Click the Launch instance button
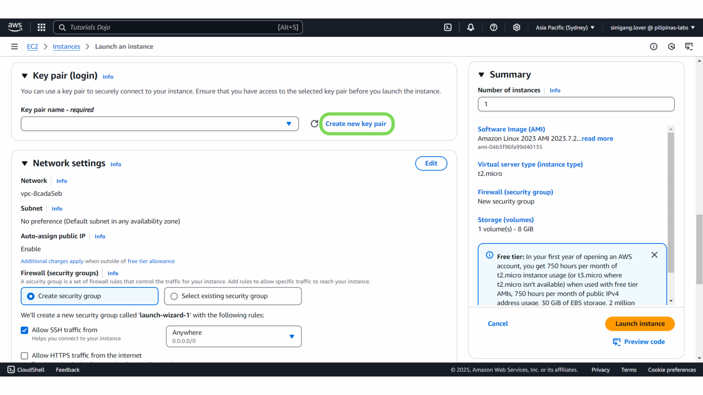This screenshot has height=395, width=703. click(640, 324)
